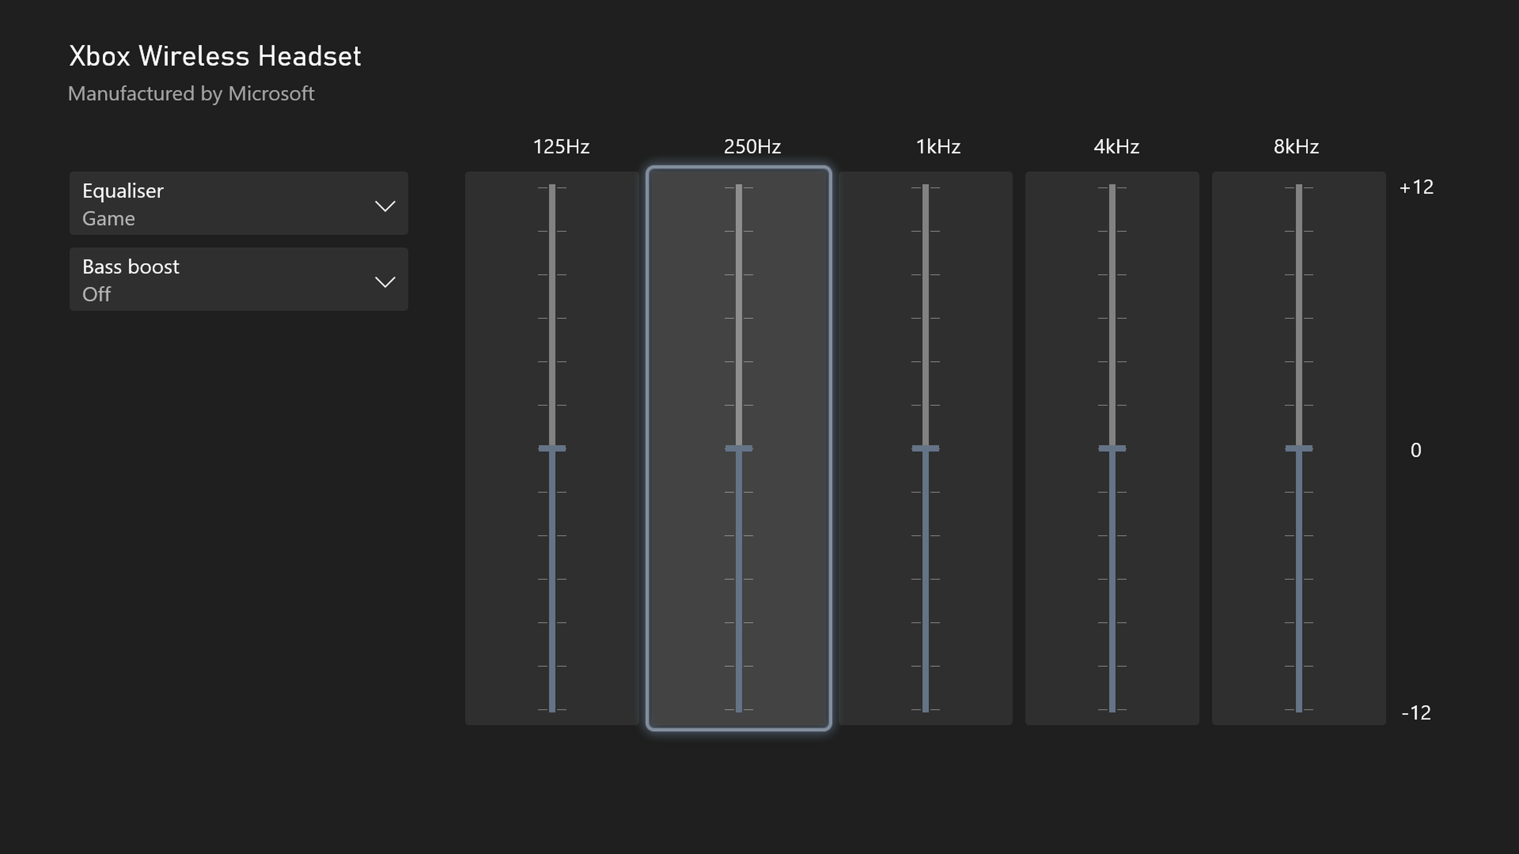Click the 125Hz slider thumb handle
Screen dimensions: 1519x854
point(552,448)
